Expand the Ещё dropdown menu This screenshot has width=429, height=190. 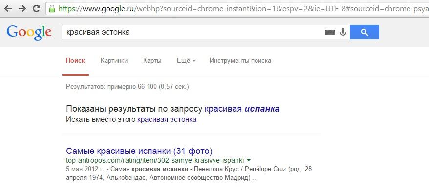click(186, 60)
